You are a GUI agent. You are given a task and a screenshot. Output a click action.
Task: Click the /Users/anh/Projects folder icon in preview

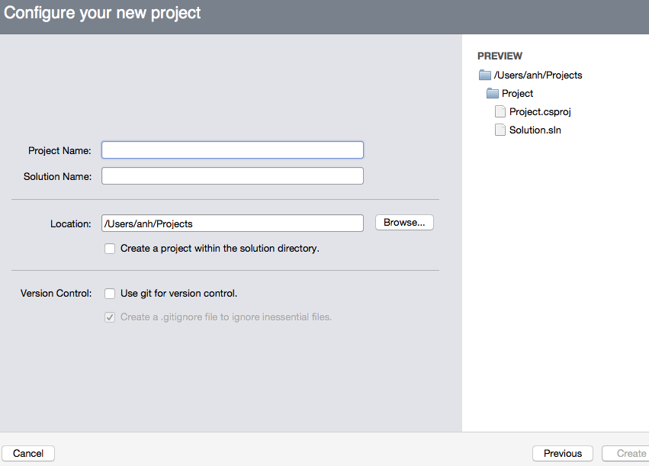click(x=485, y=75)
